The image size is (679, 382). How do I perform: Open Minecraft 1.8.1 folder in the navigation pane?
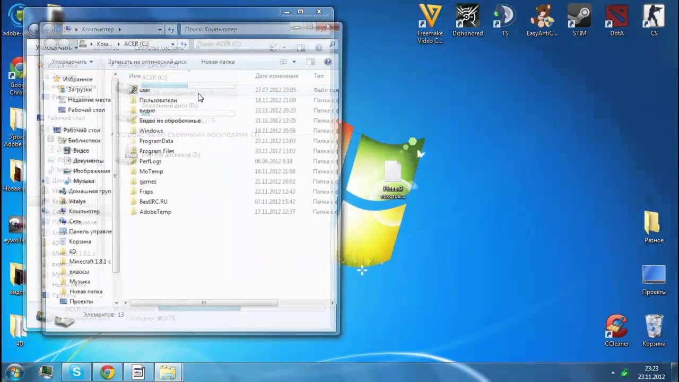(x=90, y=262)
